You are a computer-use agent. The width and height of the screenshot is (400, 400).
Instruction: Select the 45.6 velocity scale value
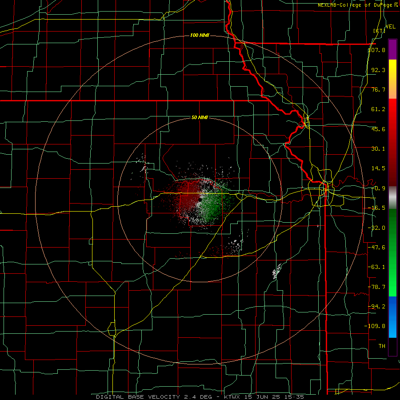pyautogui.click(x=378, y=129)
